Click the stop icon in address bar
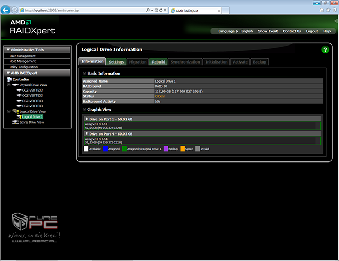The height and width of the screenshot is (261, 339). click(x=165, y=10)
